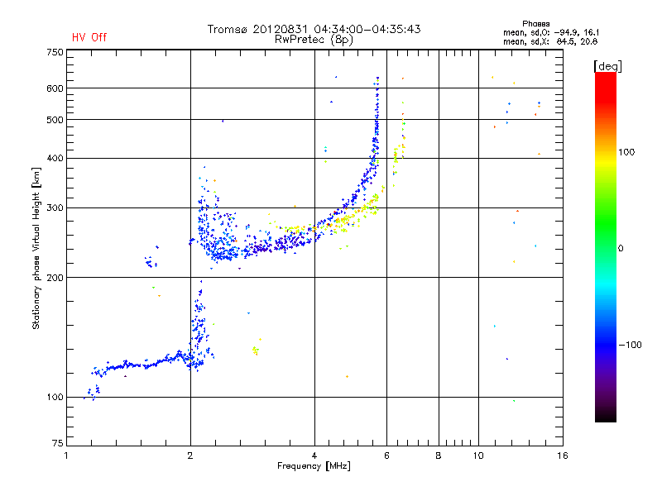This screenshot has height=496, width=662.
Task: Click the colorbar tick label '0'
Action: tap(621, 249)
